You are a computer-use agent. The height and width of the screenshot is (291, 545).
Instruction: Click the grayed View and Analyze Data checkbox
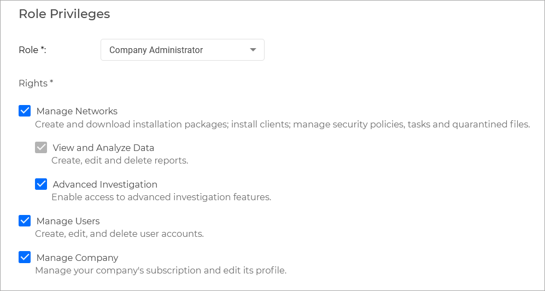pos(41,148)
